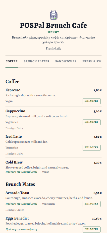Screen dimensions: 107x233
Task: Open ΕΠΙΛΟΓΕΣ options for Cappuccino
Action: (x=92, y=122)
